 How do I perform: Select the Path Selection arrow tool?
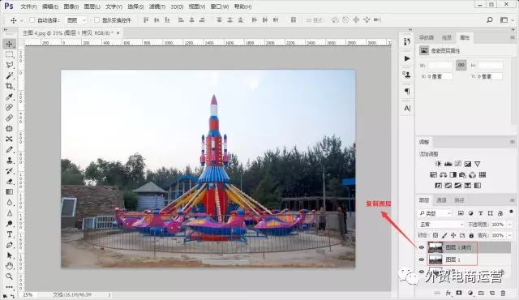point(9,255)
